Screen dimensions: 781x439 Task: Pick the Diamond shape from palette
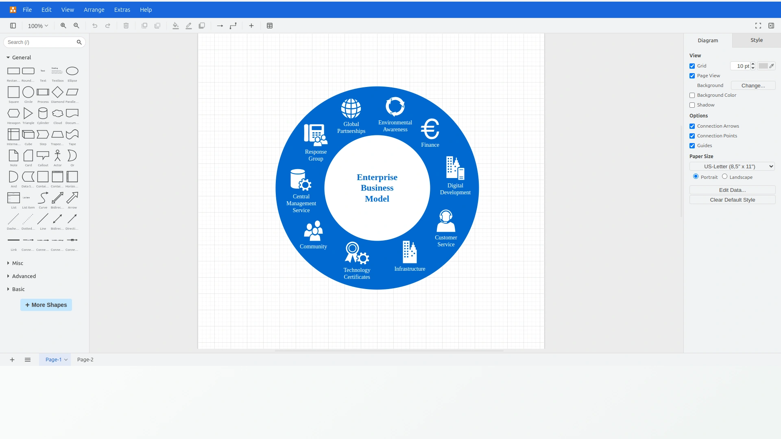pos(57,92)
